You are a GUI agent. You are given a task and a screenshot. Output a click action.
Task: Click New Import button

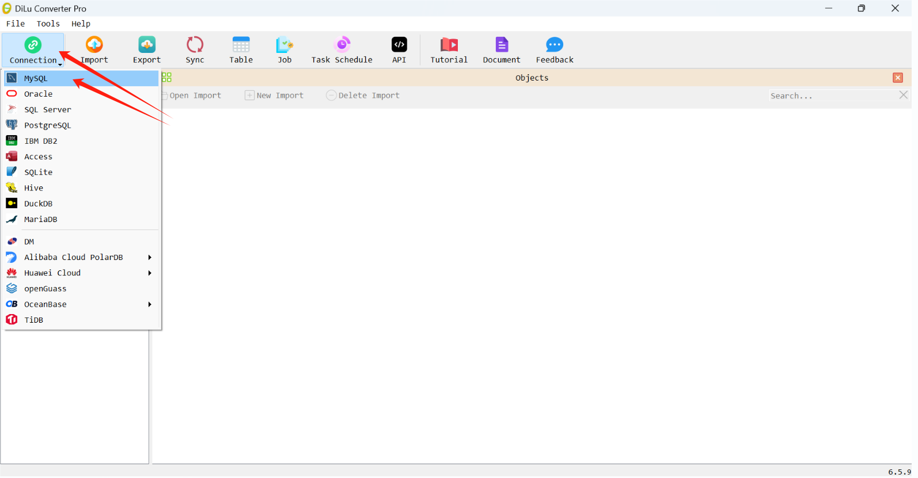pos(274,95)
